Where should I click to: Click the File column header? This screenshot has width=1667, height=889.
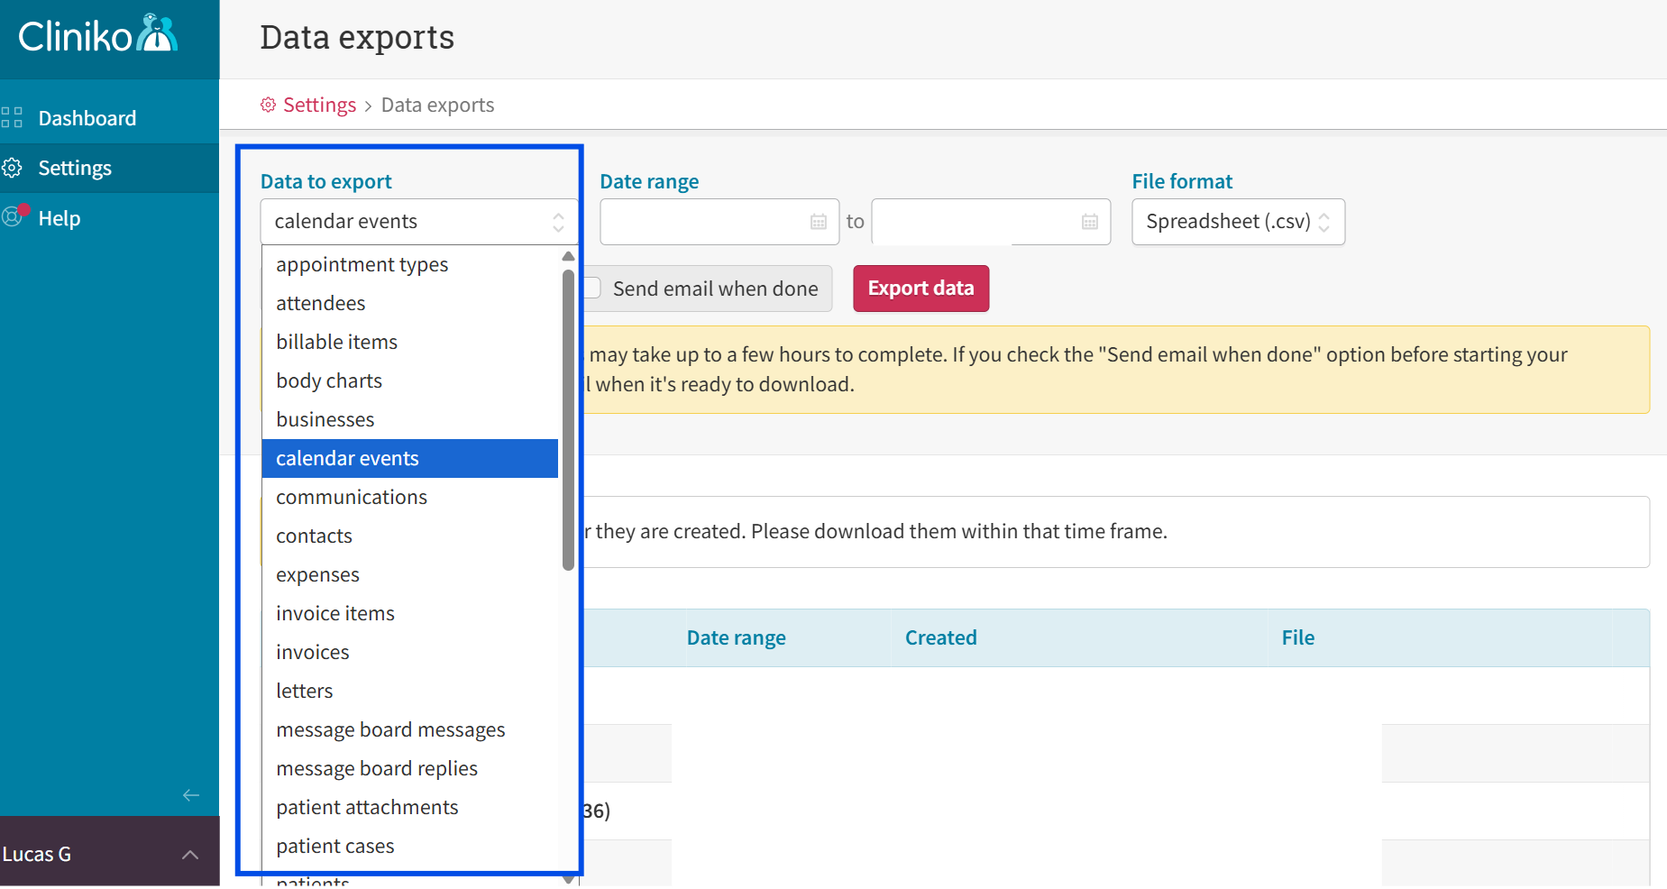(1298, 637)
